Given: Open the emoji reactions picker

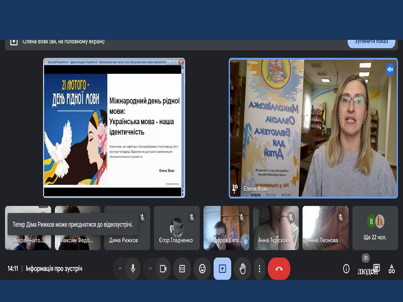Looking at the screenshot, I should (202, 269).
